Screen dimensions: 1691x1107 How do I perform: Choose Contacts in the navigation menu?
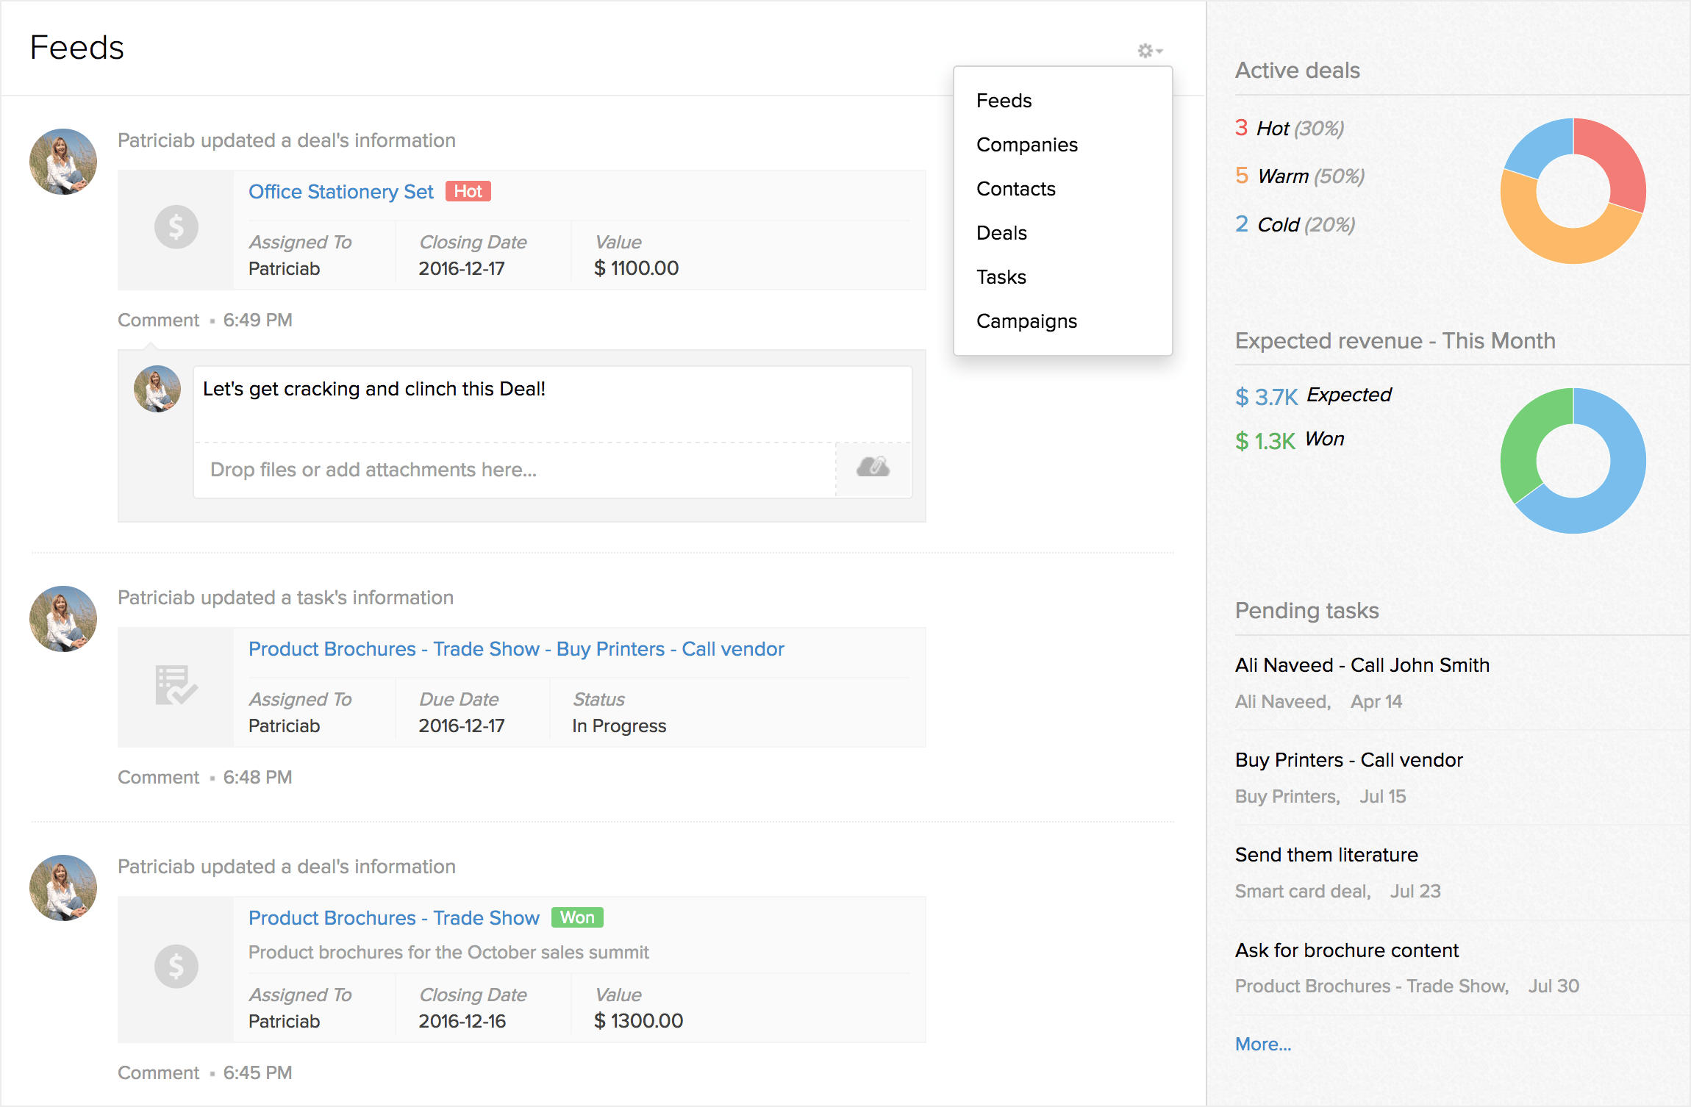pyautogui.click(x=1015, y=188)
